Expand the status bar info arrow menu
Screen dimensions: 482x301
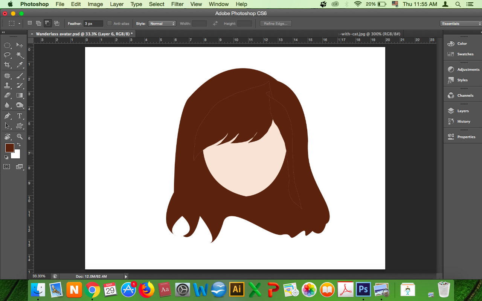tap(126, 277)
